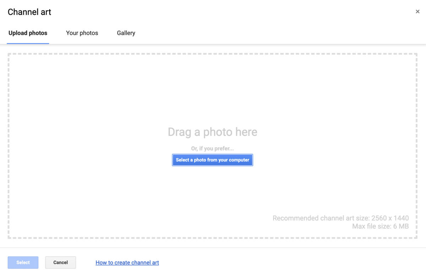Open the How to create channel art link

(127, 263)
